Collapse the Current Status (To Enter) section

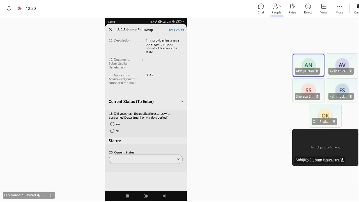click(x=182, y=102)
